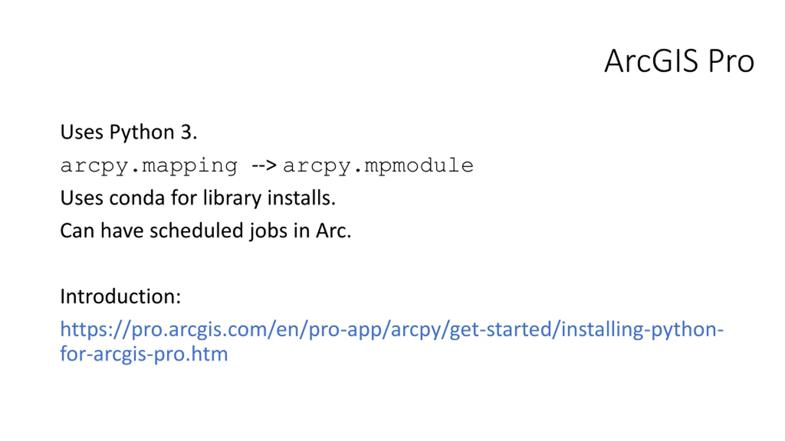
Task: Click the 'for-arcgis-pro.htm' link continuation
Action: click(x=144, y=354)
